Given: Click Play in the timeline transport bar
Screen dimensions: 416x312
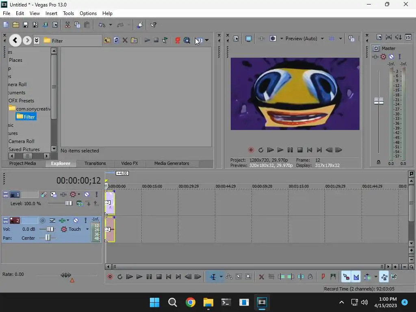Looking at the screenshot, I should tap(139, 277).
